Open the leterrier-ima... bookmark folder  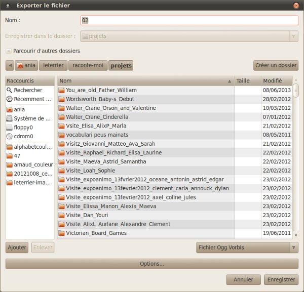pos(30,182)
